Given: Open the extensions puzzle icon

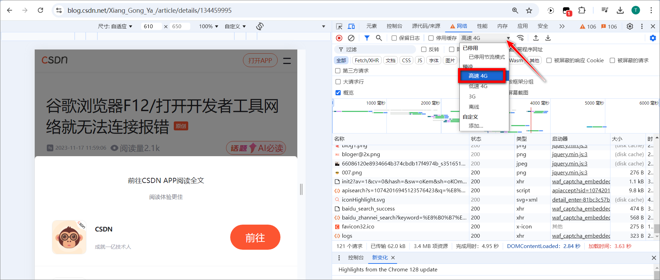Looking at the screenshot, I should [x=582, y=10].
